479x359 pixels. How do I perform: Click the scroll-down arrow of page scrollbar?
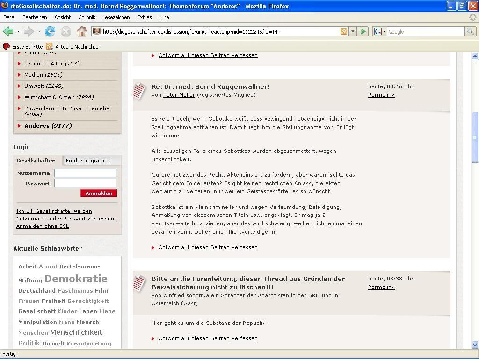coord(475,345)
